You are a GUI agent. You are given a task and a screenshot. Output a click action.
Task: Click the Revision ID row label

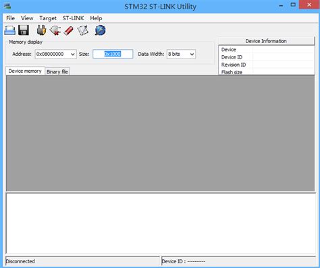[x=234, y=65]
